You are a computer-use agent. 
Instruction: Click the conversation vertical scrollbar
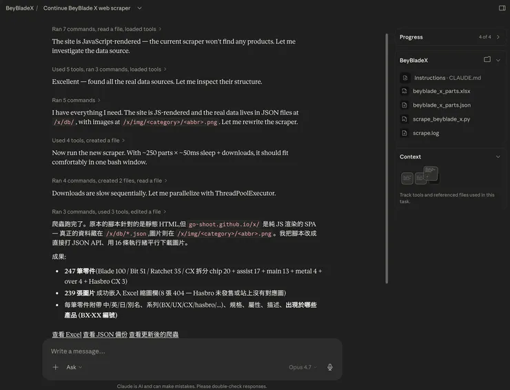coord(387,158)
